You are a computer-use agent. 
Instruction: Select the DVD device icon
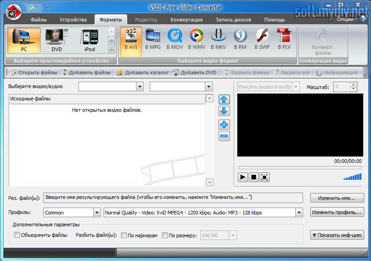tap(57, 40)
